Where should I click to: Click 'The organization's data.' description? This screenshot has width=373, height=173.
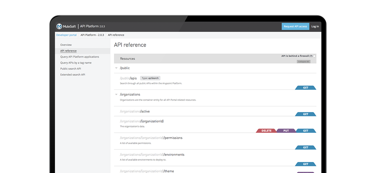click(x=132, y=126)
